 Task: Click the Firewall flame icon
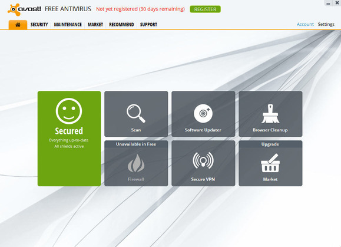coord(136,163)
